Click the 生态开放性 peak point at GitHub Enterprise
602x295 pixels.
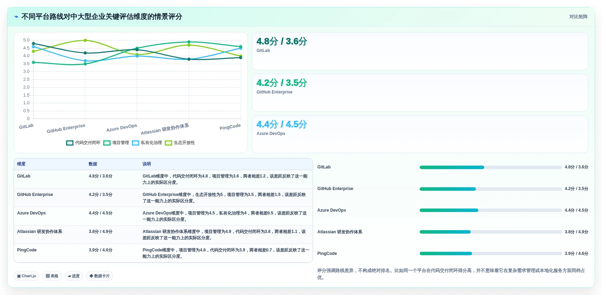coord(85,40)
